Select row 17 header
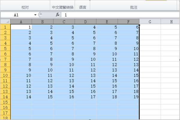The image size is (180, 120). point(5,113)
